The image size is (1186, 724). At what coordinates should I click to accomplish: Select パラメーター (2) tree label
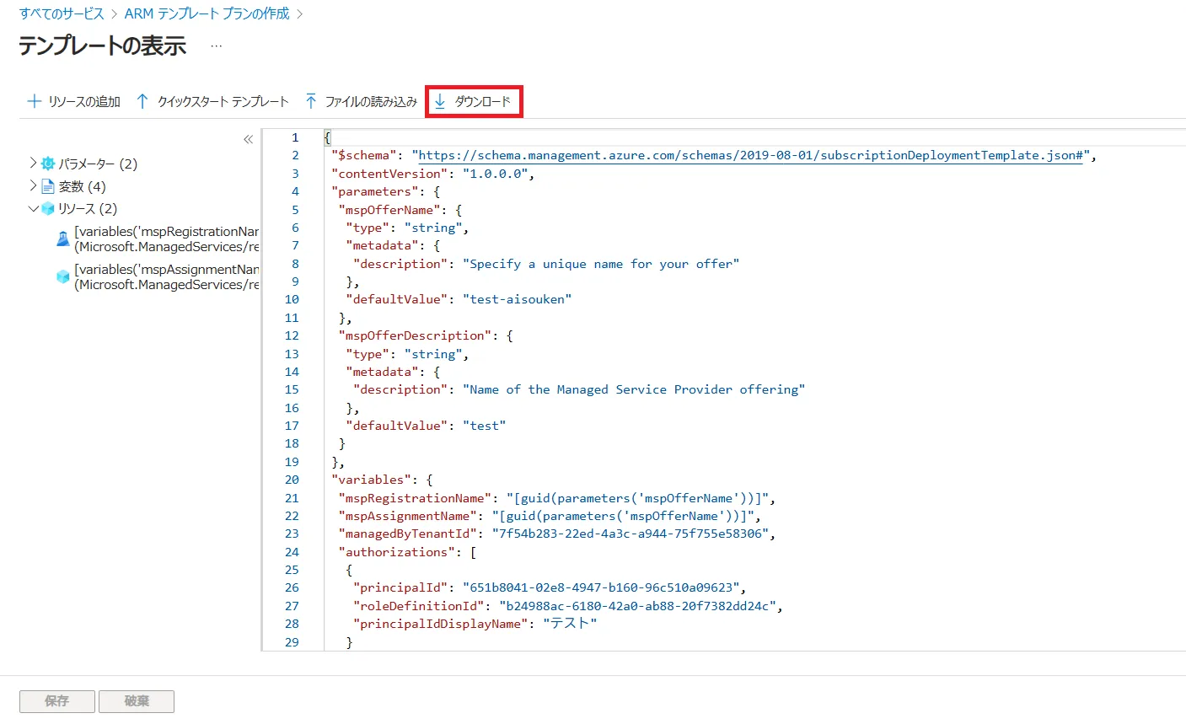[98, 164]
